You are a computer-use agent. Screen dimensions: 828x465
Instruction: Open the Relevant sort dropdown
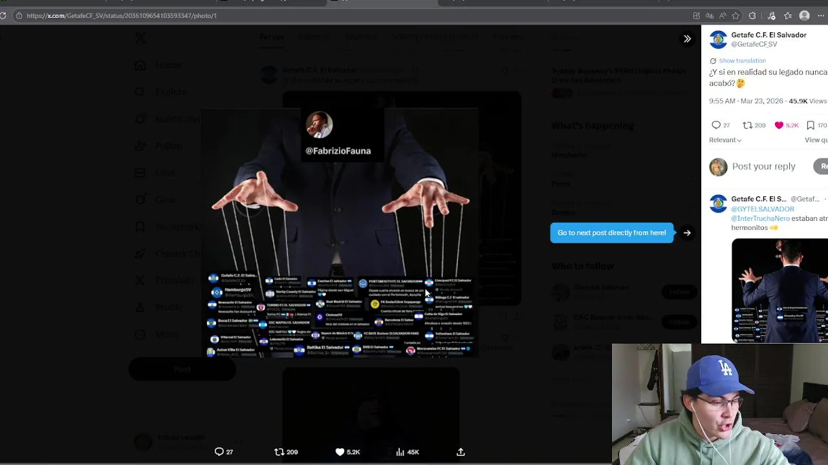click(725, 139)
